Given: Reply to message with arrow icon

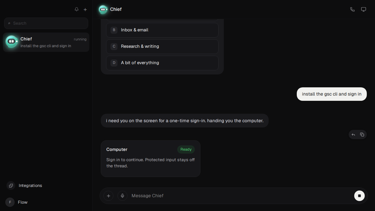Looking at the screenshot, I should (x=353, y=135).
